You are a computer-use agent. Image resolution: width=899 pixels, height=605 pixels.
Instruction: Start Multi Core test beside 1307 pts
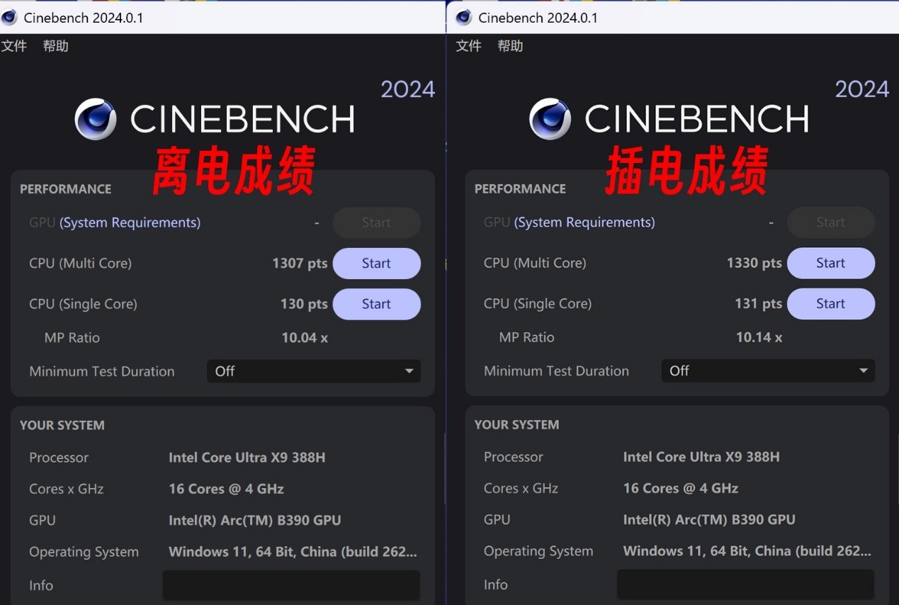[376, 264]
